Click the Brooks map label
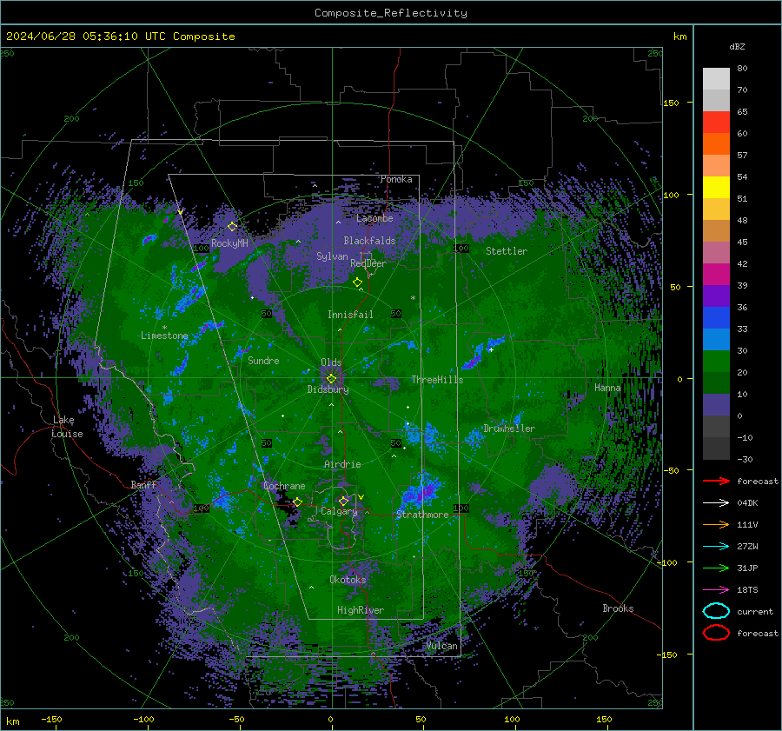 (618, 608)
